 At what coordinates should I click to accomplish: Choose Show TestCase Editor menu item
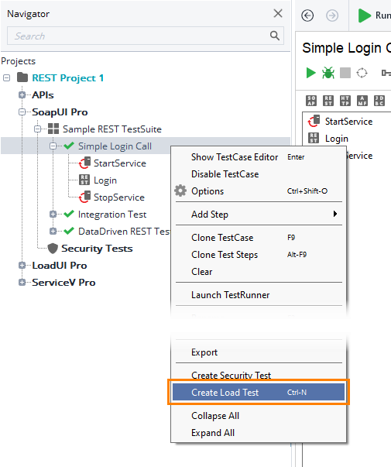pos(259,157)
